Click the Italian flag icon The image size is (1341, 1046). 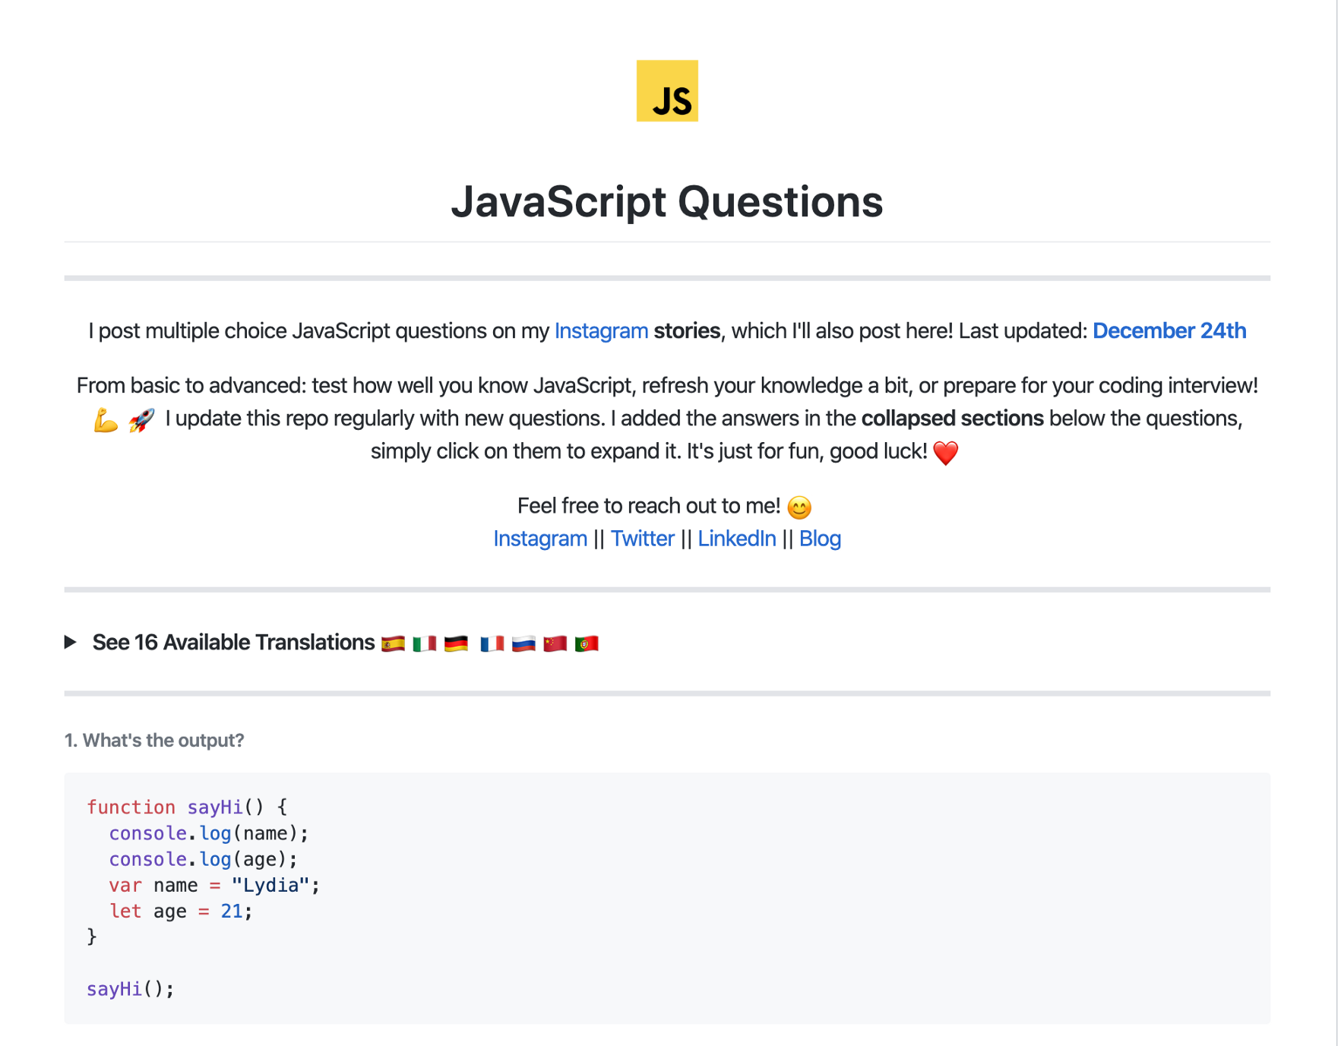424,643
